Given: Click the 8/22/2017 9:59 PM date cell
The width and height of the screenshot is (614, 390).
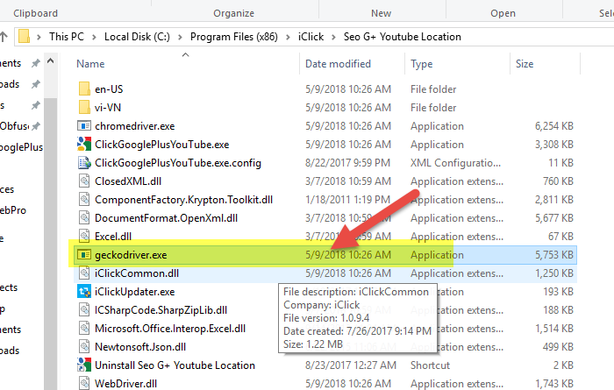Looking at the screenshot, I should 347,162.
